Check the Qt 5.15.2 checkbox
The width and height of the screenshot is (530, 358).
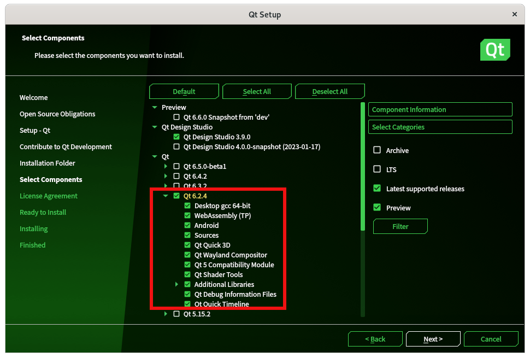pyautogui.click(x=176, y=313)
